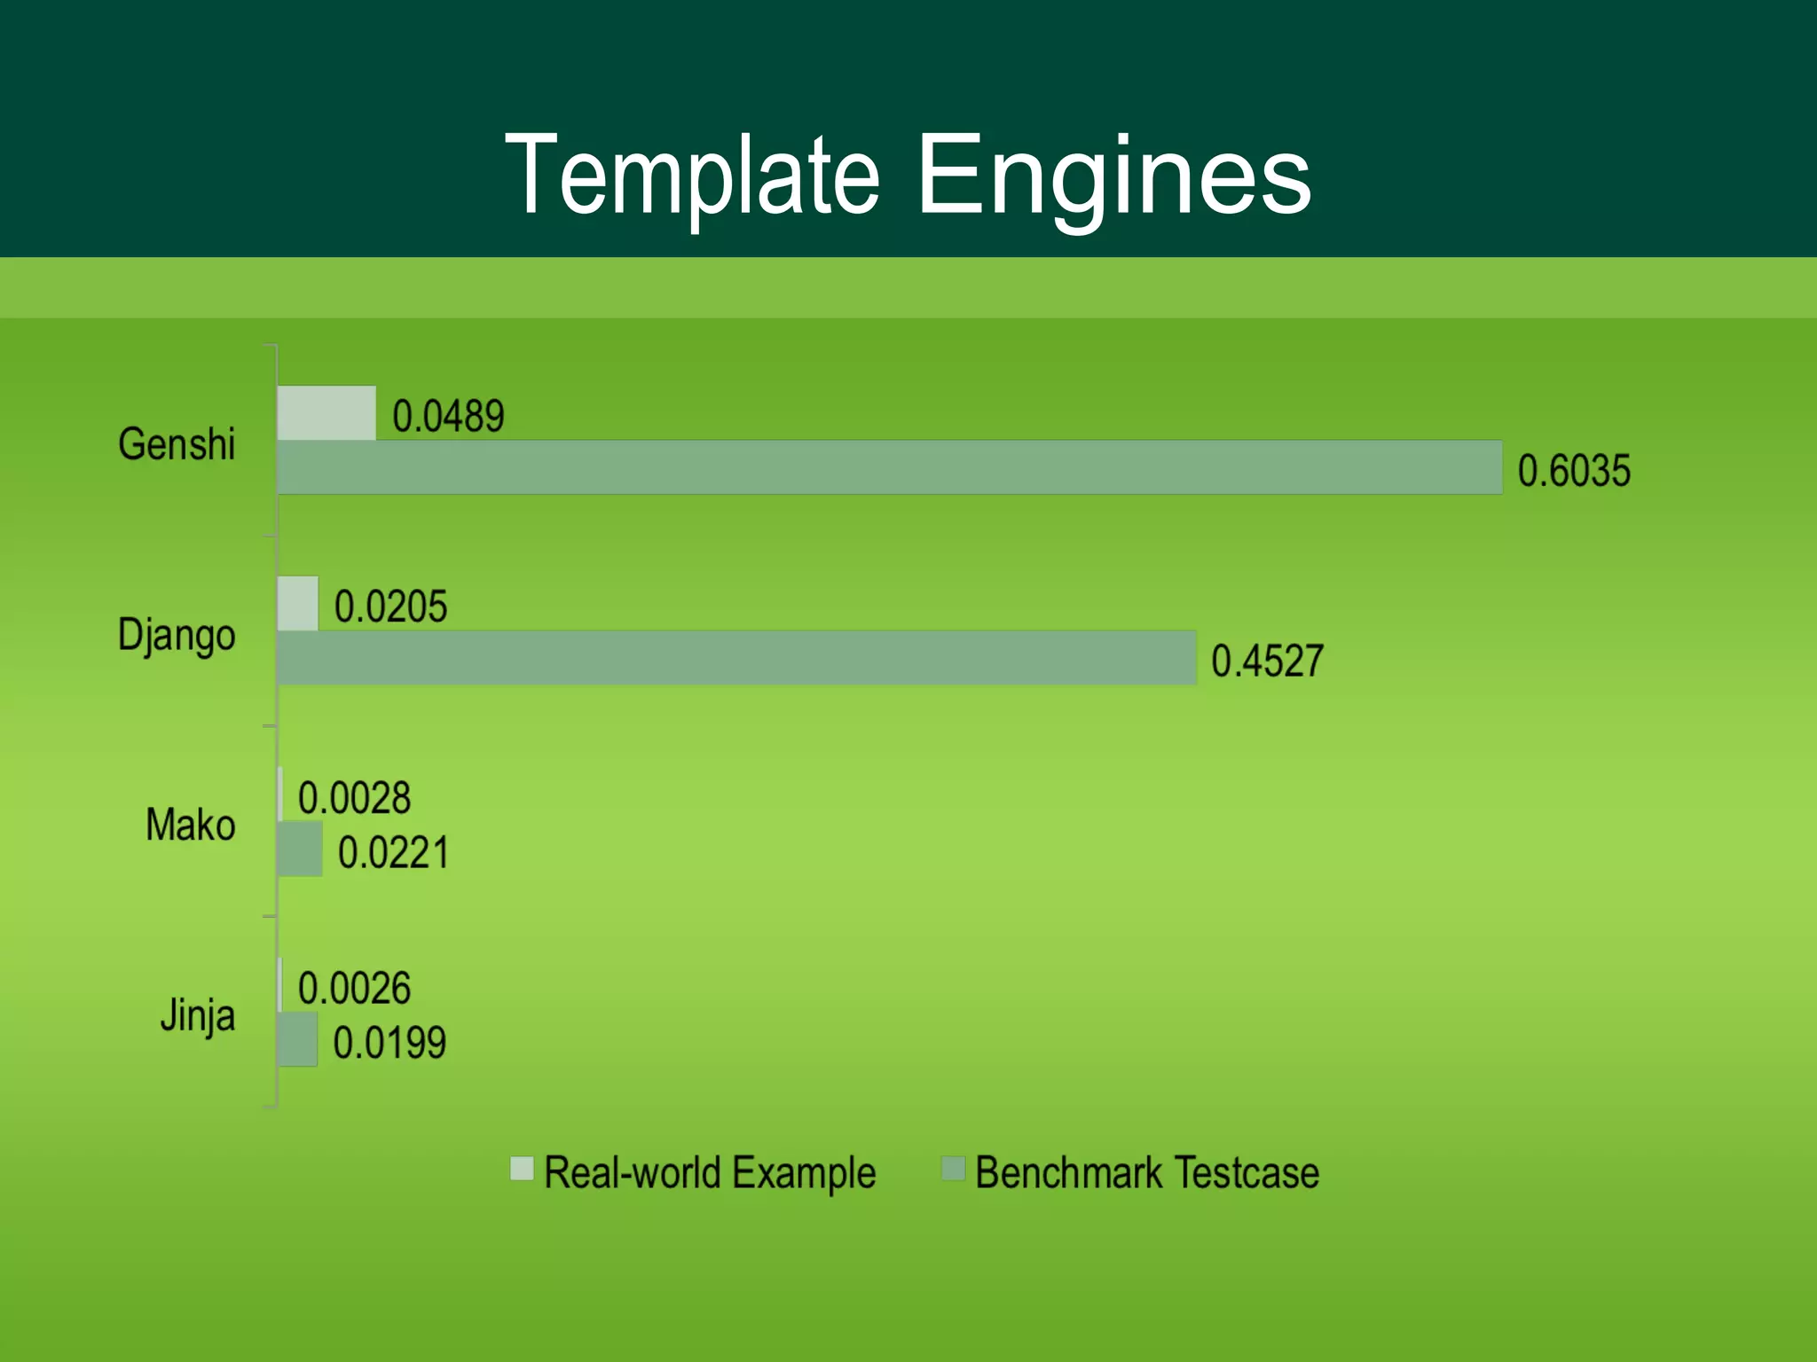Click the Real-world Example legend swatch
This screenshot has width=1817, height=1362.
[x=522, y=1169]
